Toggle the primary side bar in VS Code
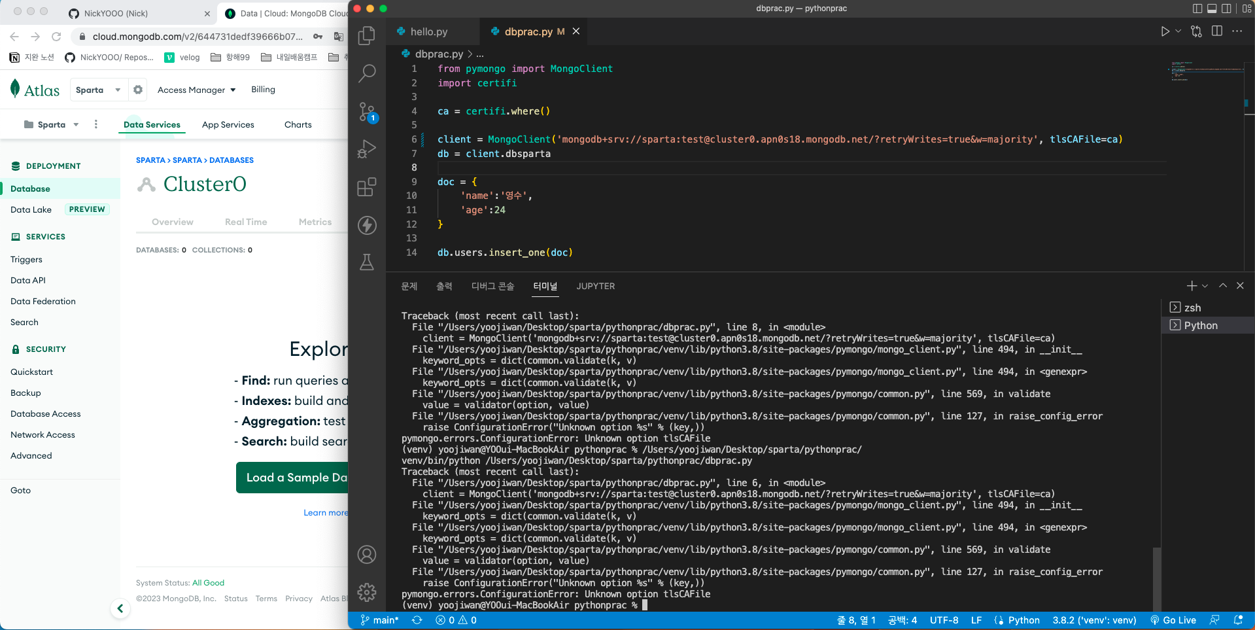Image resolution: width=1255 pixels, height=630 pixels. [1197, 9]
